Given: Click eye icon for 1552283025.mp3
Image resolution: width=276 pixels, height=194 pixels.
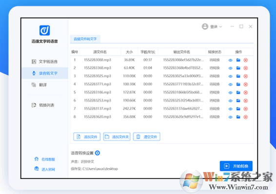Looking at the screenshot, I should pyautogui.click(x=231, y=77).
